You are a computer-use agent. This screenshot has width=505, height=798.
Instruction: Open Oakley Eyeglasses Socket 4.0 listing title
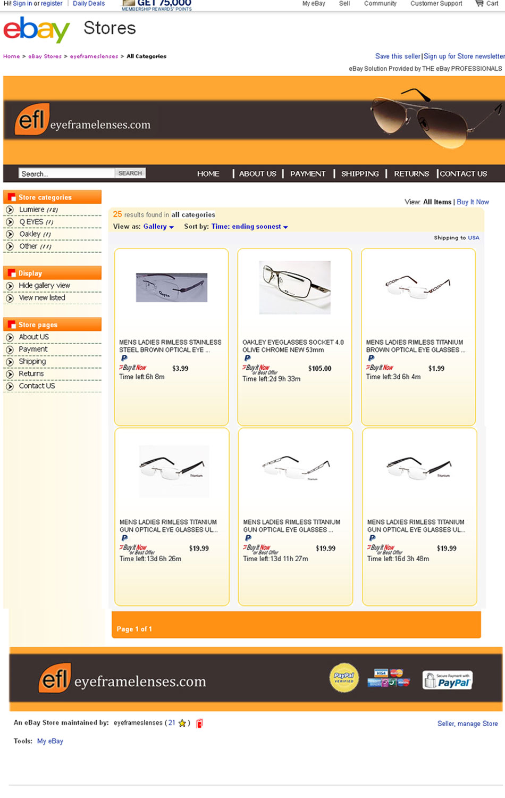pyautogui.click(x=293, y=346)
